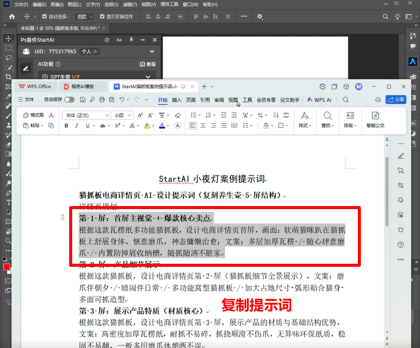Image resolution: width=420 pixels, height=348 pixels.
Task: Click the 智能公文 button
Action: [x=375, y=119]
